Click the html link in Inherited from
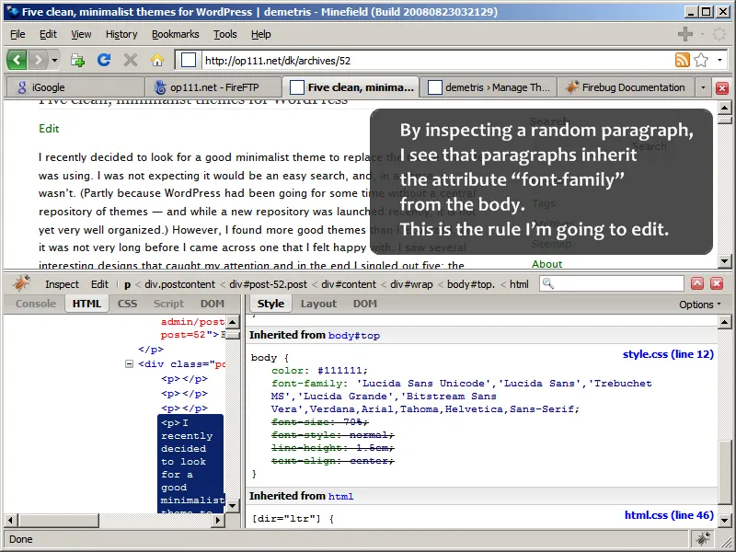Viewport: 736px width, 552px height. (340, 496)
